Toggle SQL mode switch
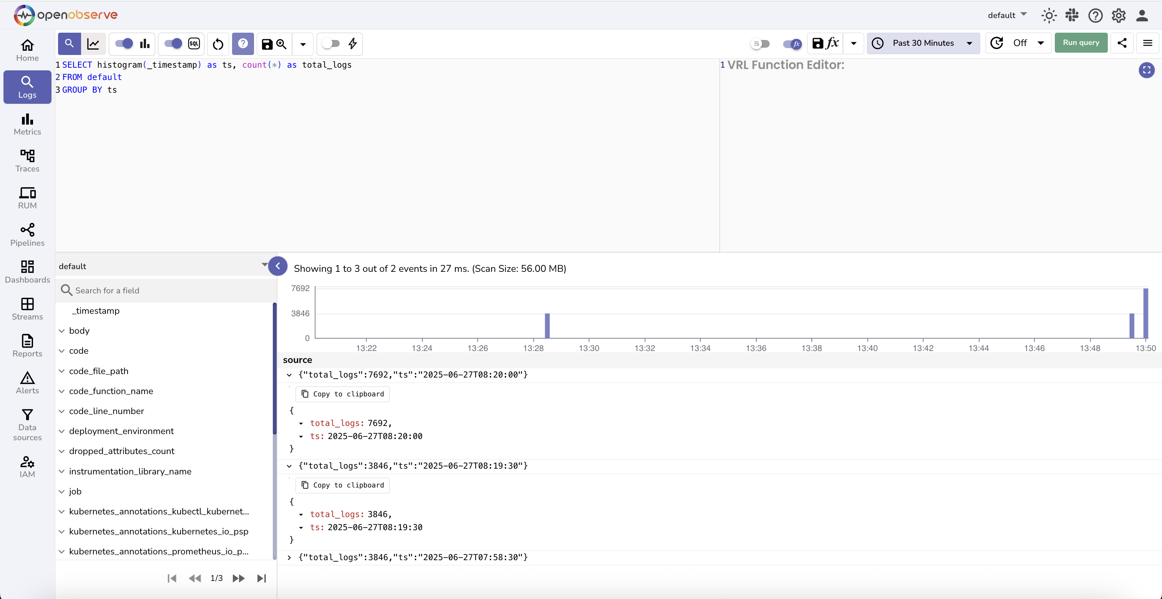Viewport: 1162px width, 599px height. [x=174, y=44]
